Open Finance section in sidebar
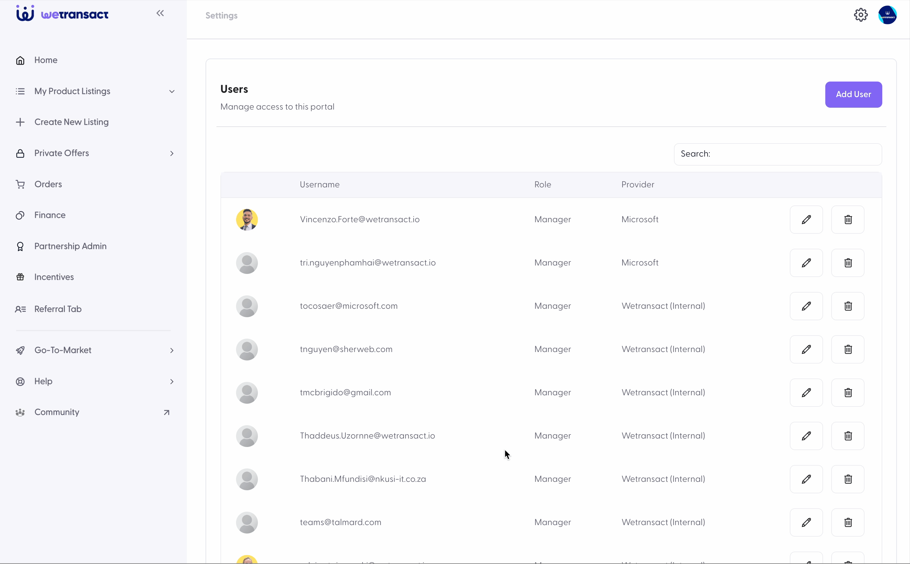 40,215
